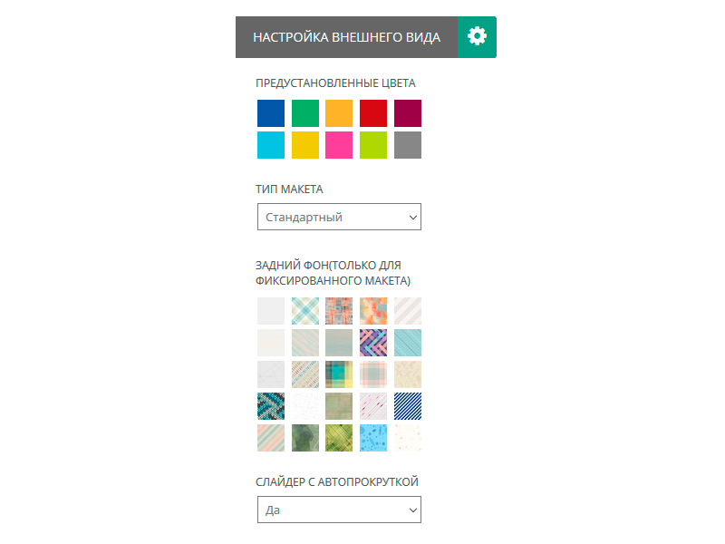Click the chevron arrow in the Стандартный combo box
725x544 pixels.
[x=413, y=217]
